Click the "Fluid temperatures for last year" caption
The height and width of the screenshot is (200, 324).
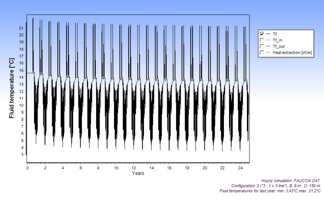coord(270,191)
